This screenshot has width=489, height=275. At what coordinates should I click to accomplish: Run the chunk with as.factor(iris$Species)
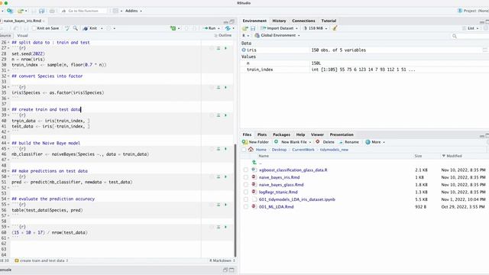point(225,87)
